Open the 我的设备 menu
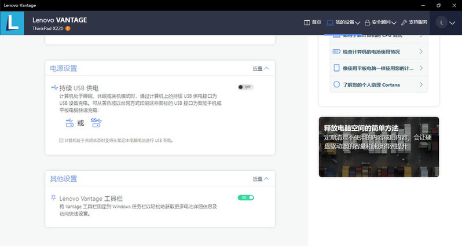 coord(343,23)
